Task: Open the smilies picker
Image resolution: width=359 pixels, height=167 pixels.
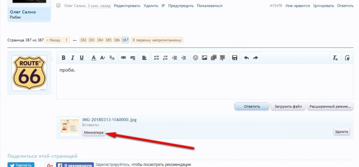Action: point(196,58)
